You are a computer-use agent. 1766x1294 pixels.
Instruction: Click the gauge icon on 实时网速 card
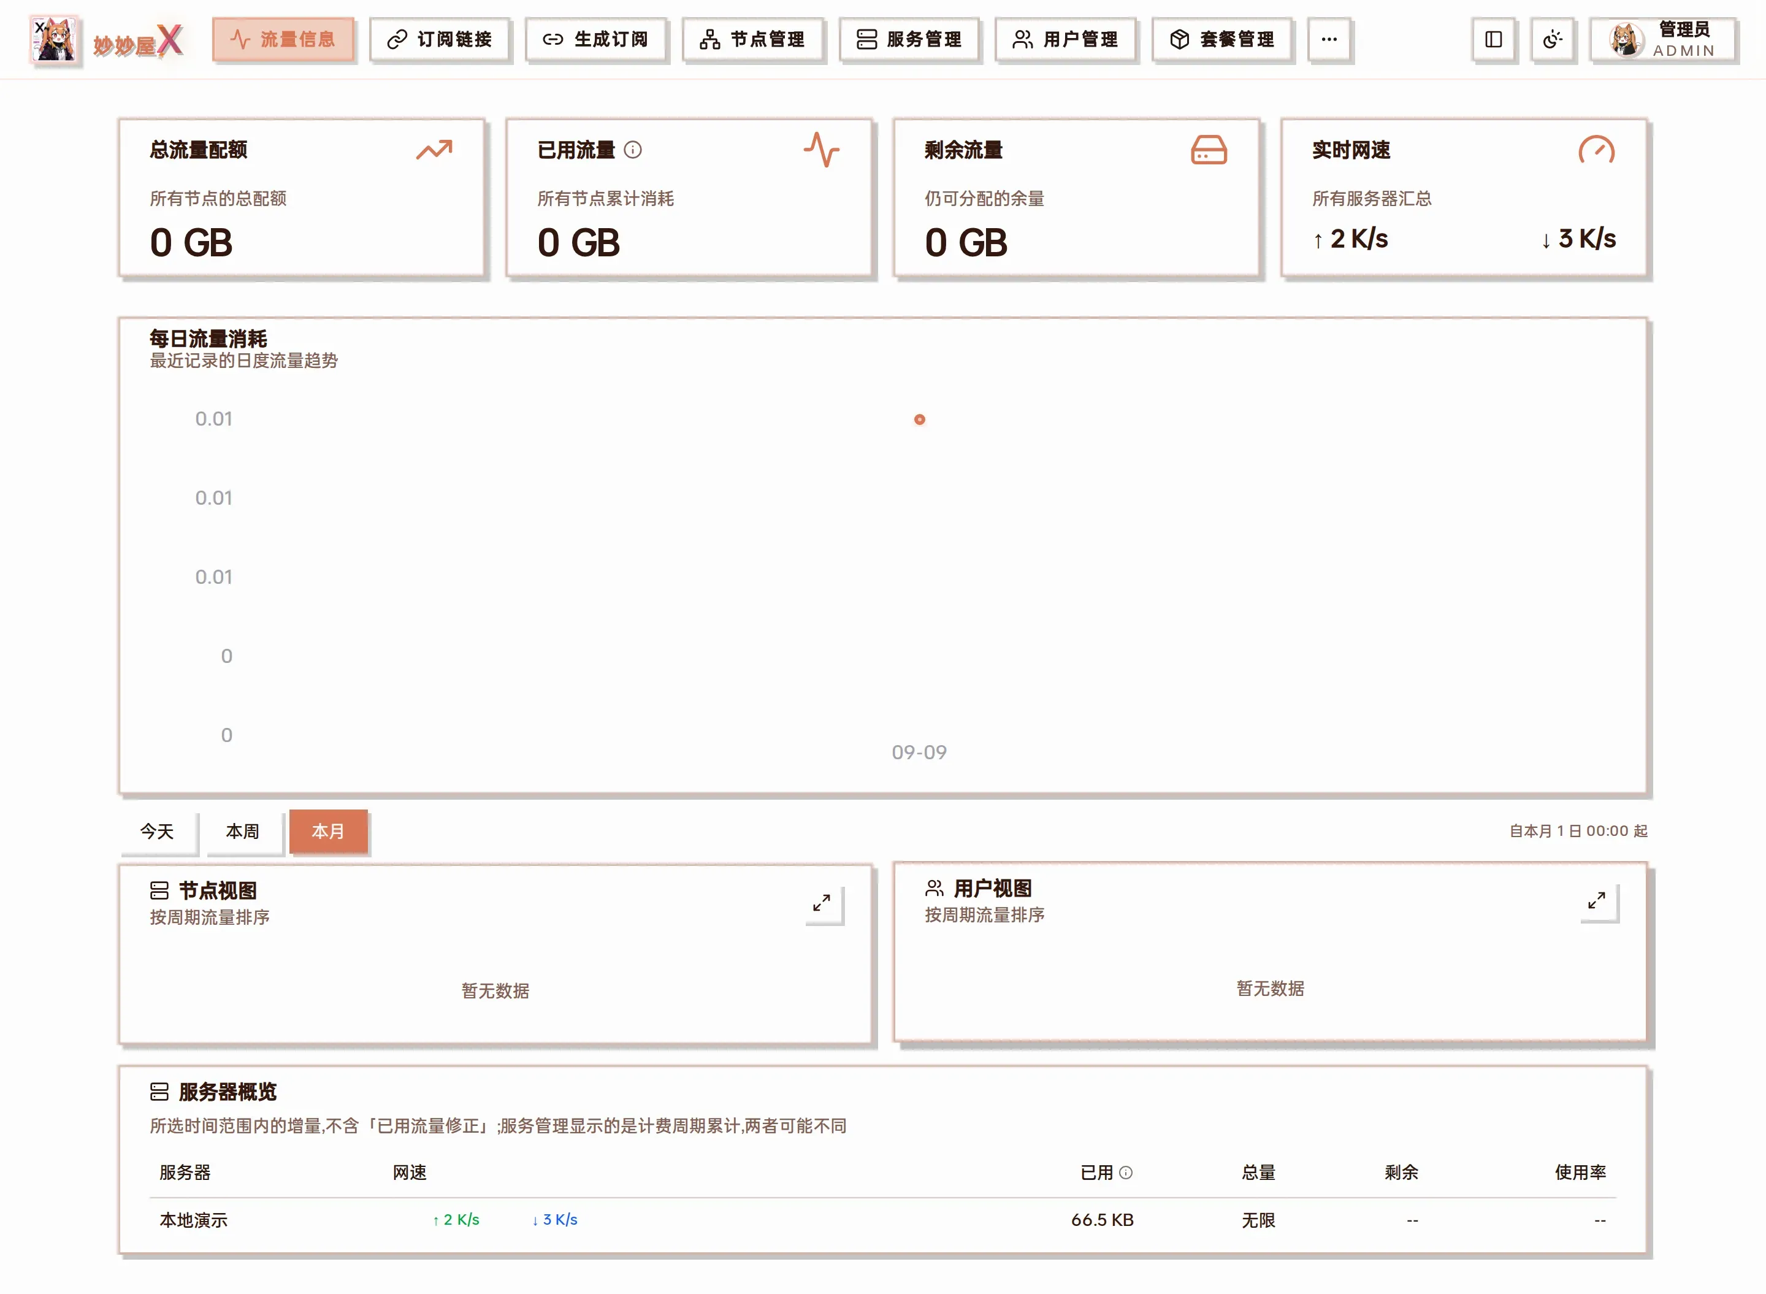(1597, 150)
